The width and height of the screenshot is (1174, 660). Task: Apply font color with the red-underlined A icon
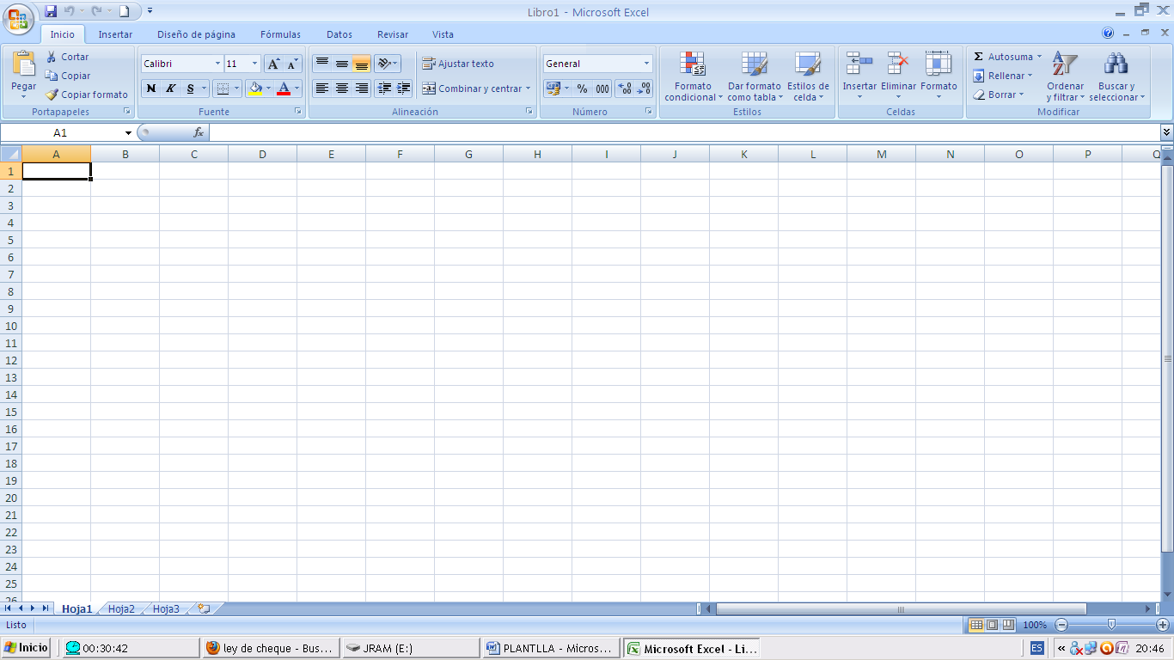click(x=284, y=89)
